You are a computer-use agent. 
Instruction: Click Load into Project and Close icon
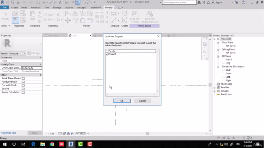click(150, 17)
